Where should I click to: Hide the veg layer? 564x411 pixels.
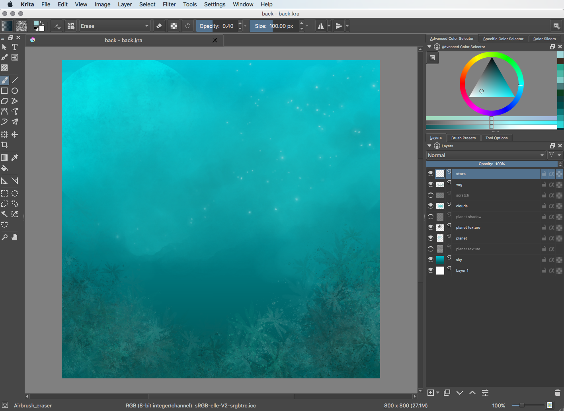(430, 184)
